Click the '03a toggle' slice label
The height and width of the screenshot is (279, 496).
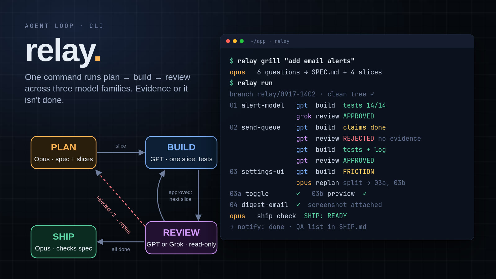point(249,194)
